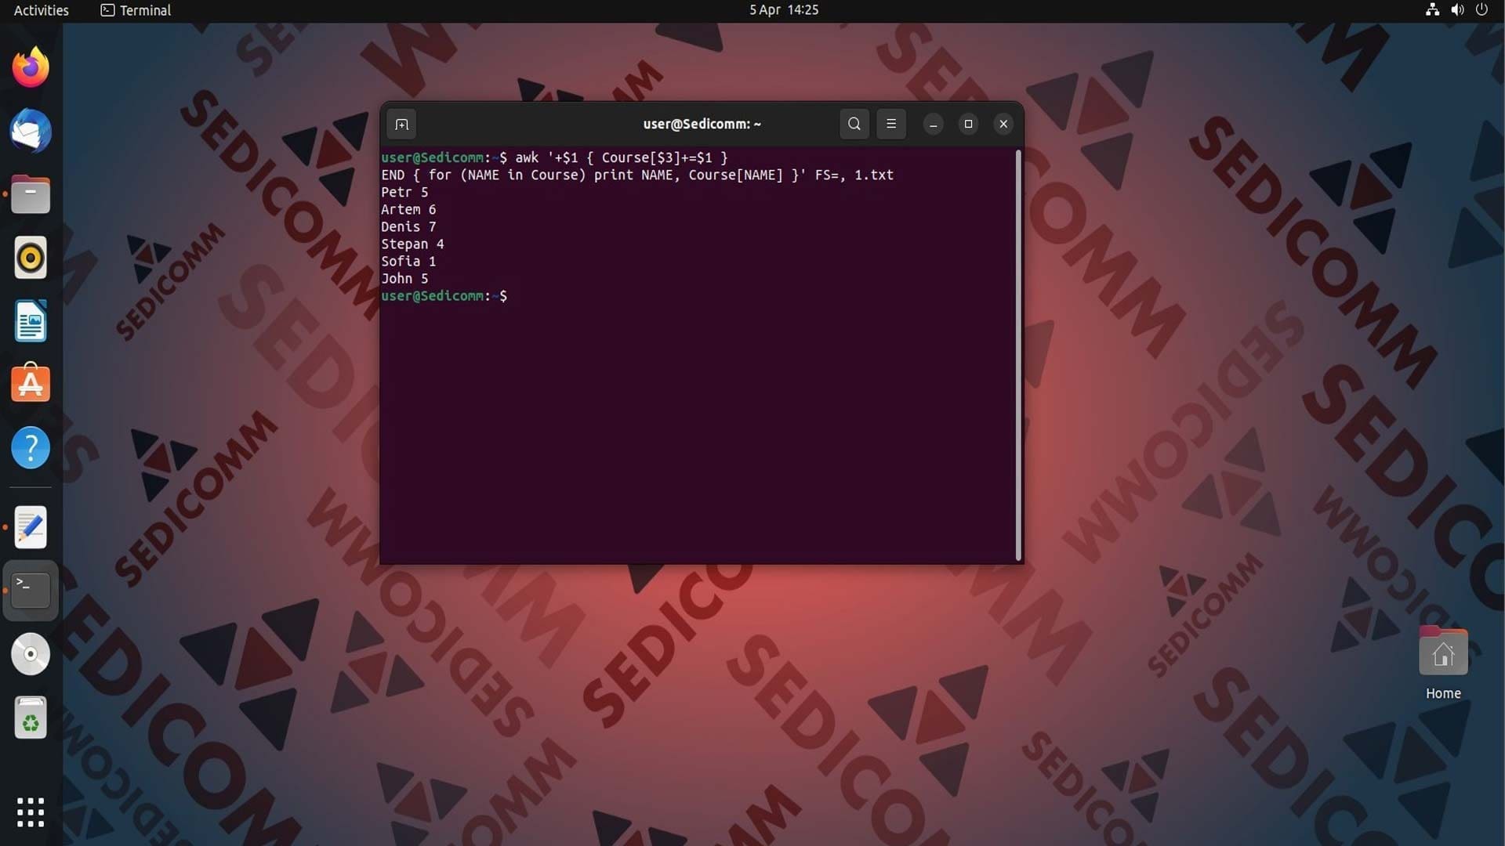This screenshot has height=846, width=1505.
Task: Open the disc drive icon in dock
Action: 31,654
